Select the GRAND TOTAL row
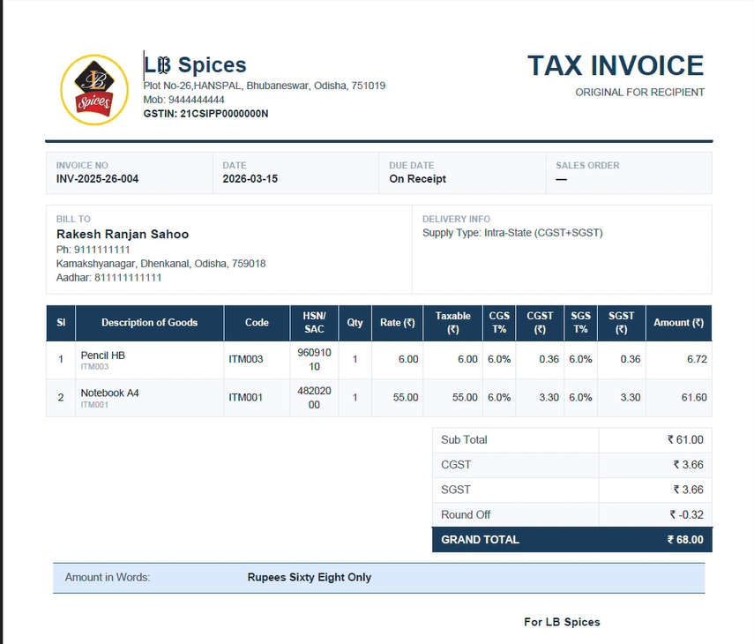754x644 pixels. point(571,539)
